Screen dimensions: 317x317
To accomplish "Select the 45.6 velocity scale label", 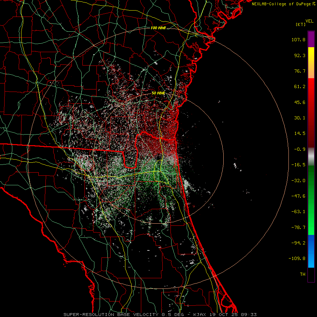I will 300,102.
